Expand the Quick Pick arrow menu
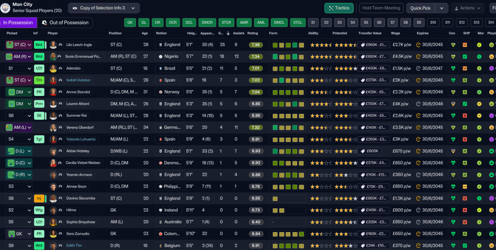Viewport: 496px width, 250px height. point(441,8)
